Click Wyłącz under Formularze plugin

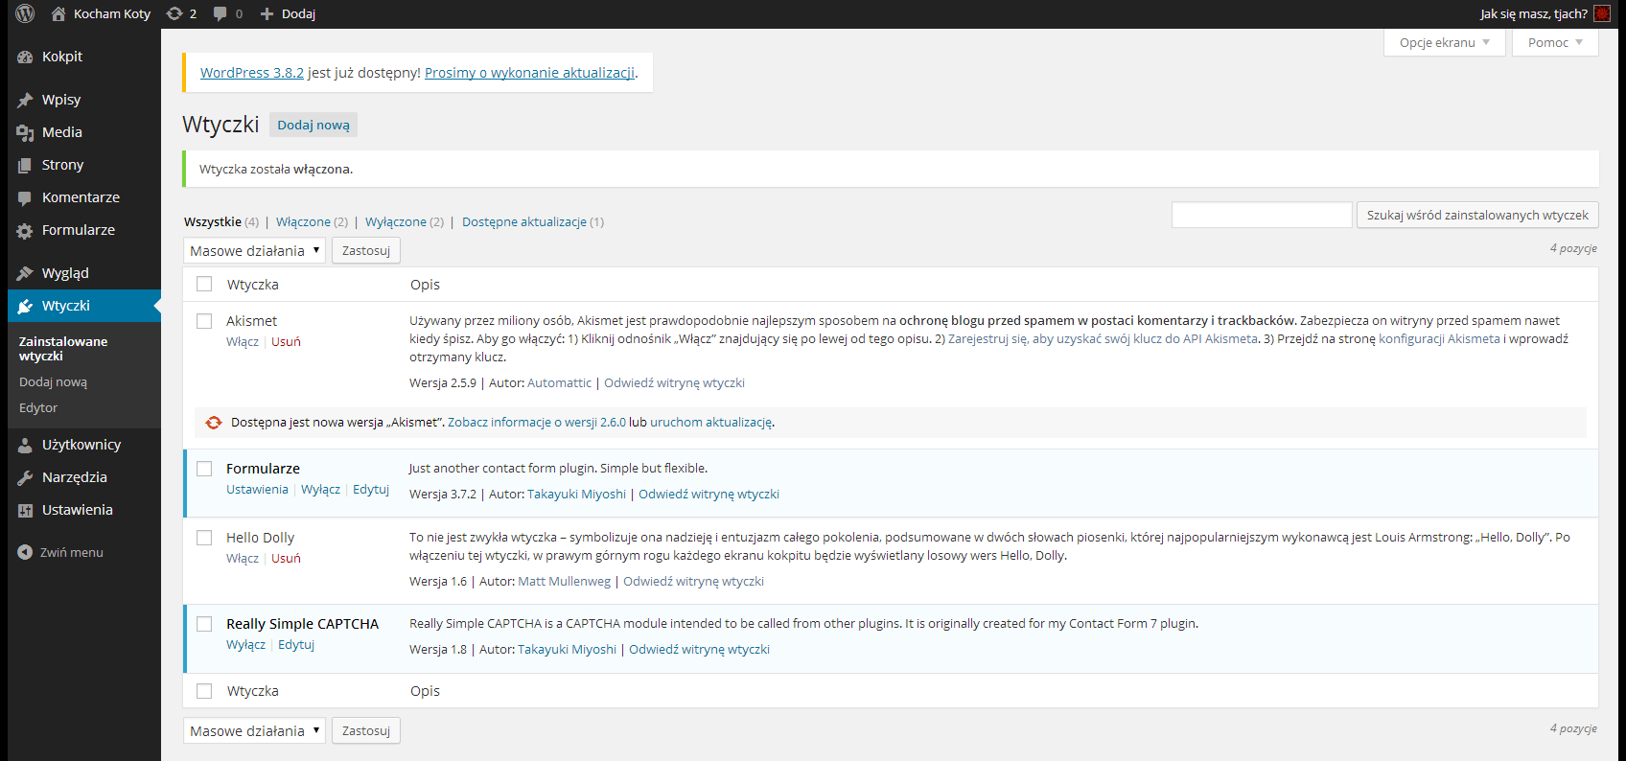(320, 489)
